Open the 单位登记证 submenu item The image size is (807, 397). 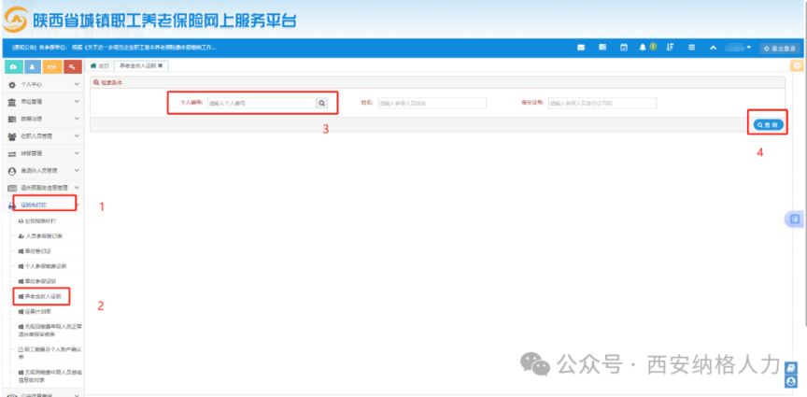(36, 250)
